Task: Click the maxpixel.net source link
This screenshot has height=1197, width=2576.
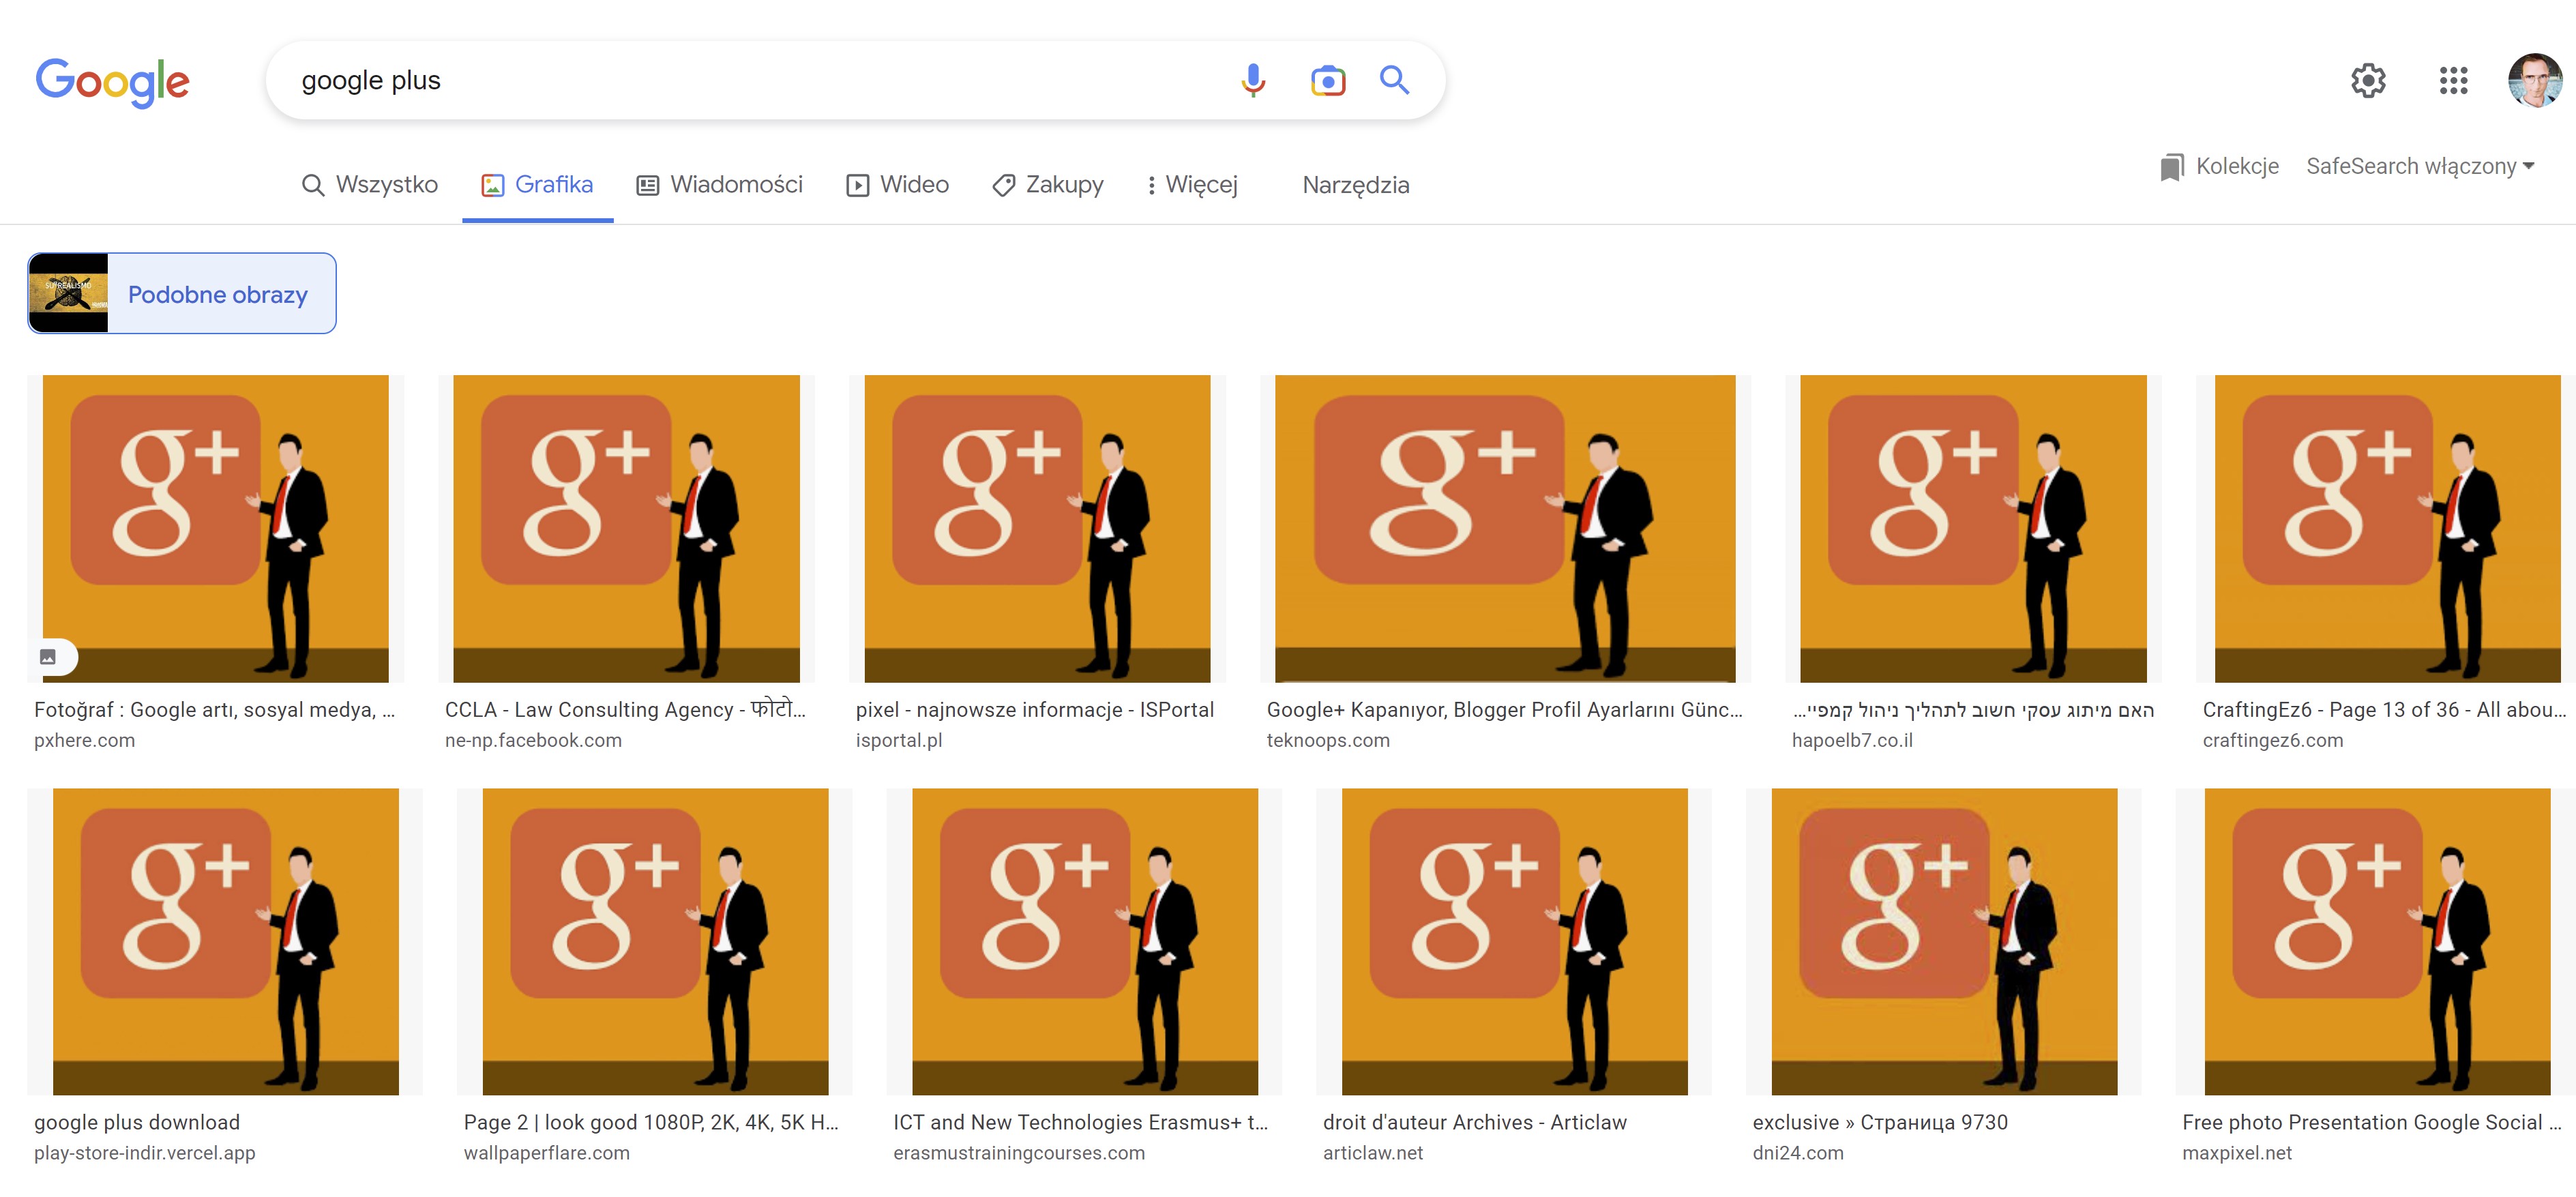Action: click(x=2237, y=1154)
